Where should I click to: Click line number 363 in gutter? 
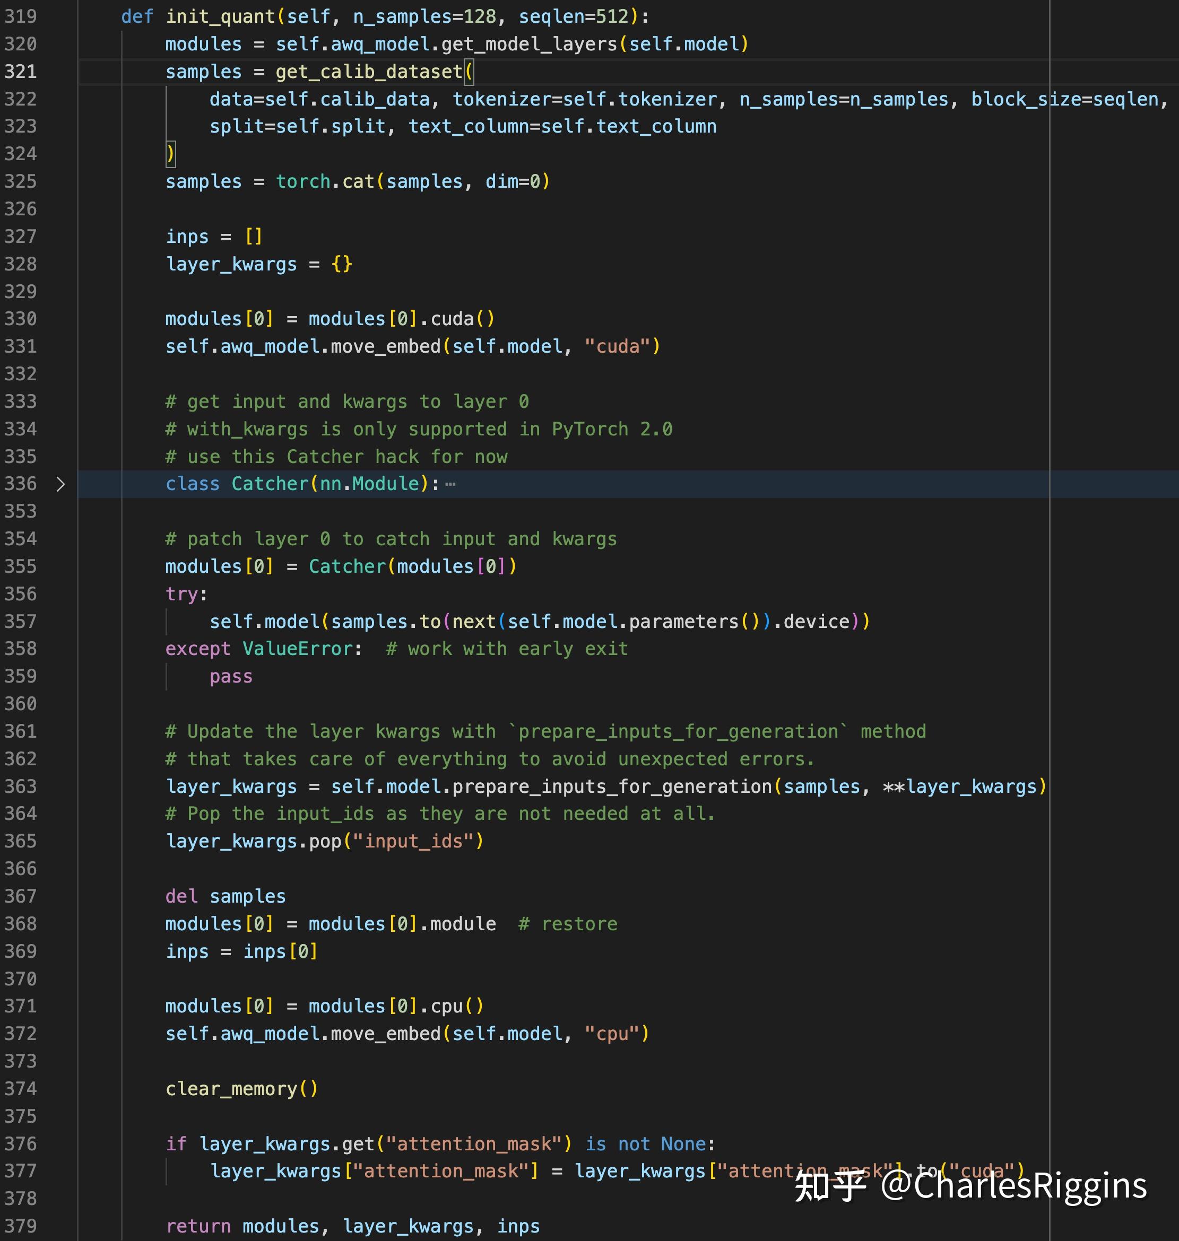point(20,787)
